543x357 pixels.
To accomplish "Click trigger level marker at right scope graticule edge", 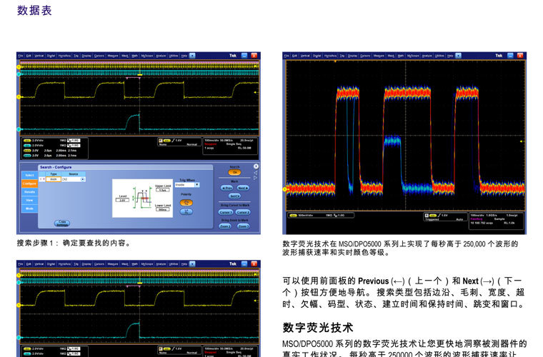I will coord(522,141).
